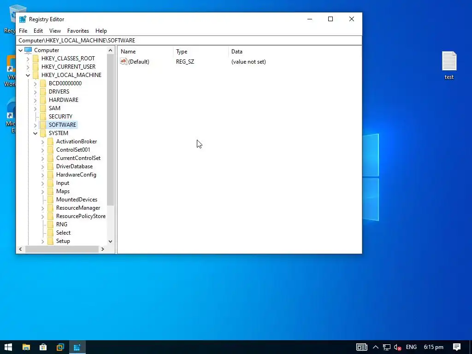Open the Favorites menu
Viewport: 472px width, 354px height.
pos(78,31)
